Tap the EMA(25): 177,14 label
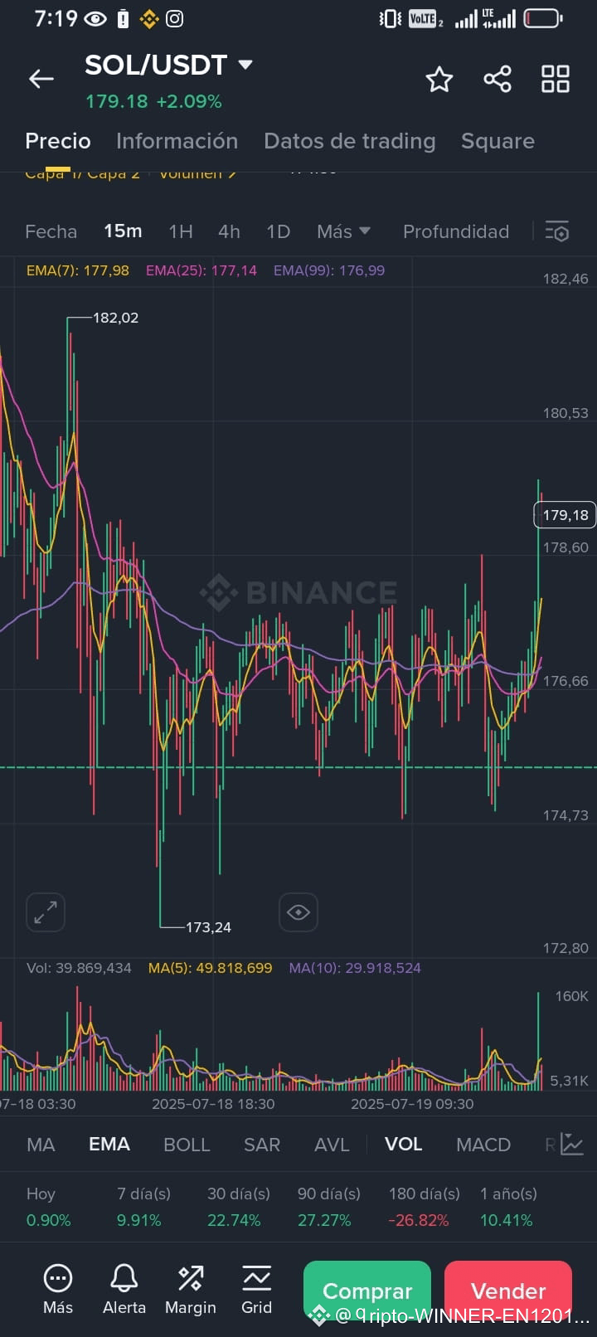Screen dimensions: 597x1337 201,270
